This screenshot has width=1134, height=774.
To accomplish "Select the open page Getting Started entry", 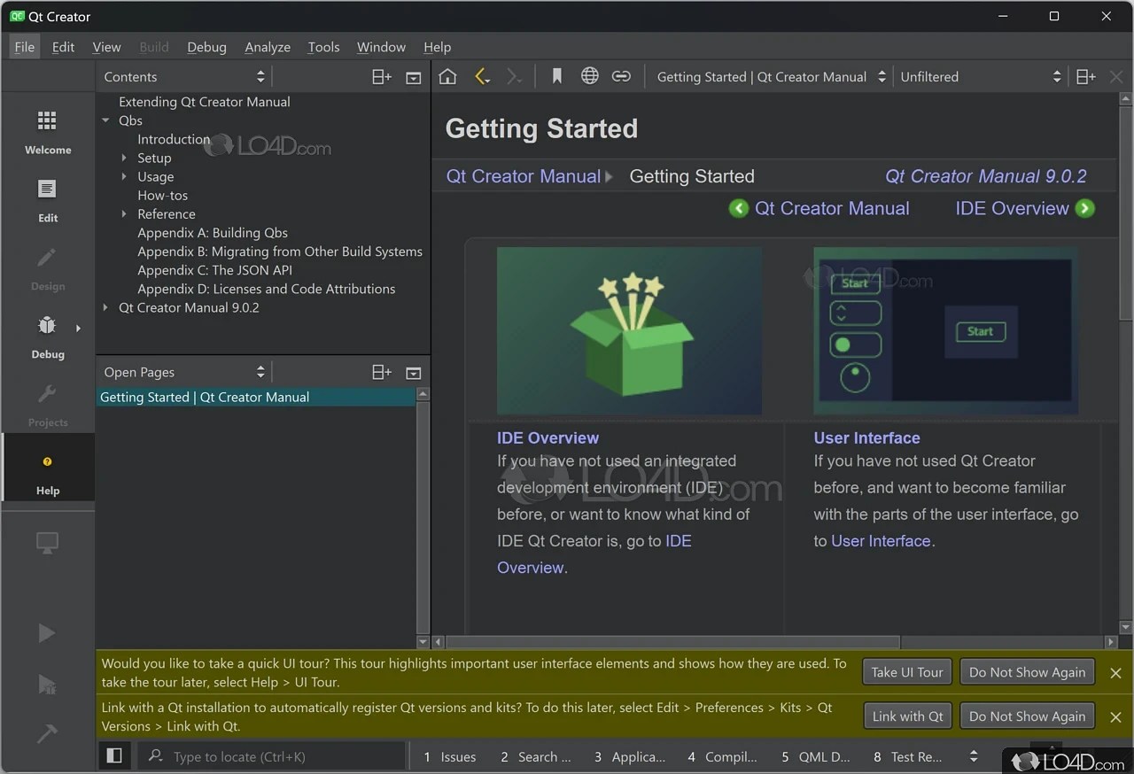I will [x=255, y=397].
